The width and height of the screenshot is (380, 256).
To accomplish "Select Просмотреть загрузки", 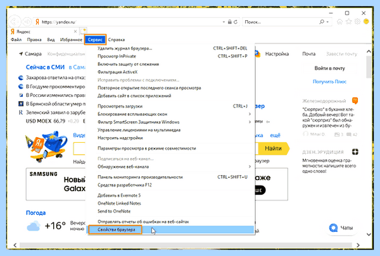I will [x=171, y=106].
